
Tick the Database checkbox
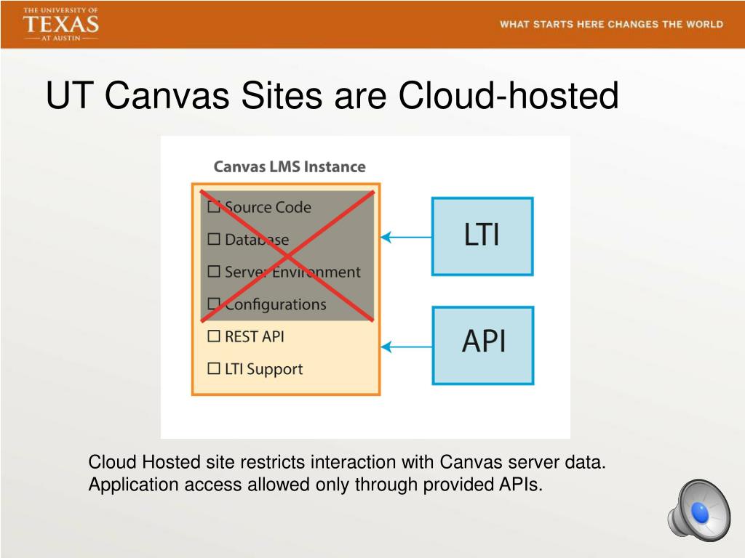pos(214,238)
